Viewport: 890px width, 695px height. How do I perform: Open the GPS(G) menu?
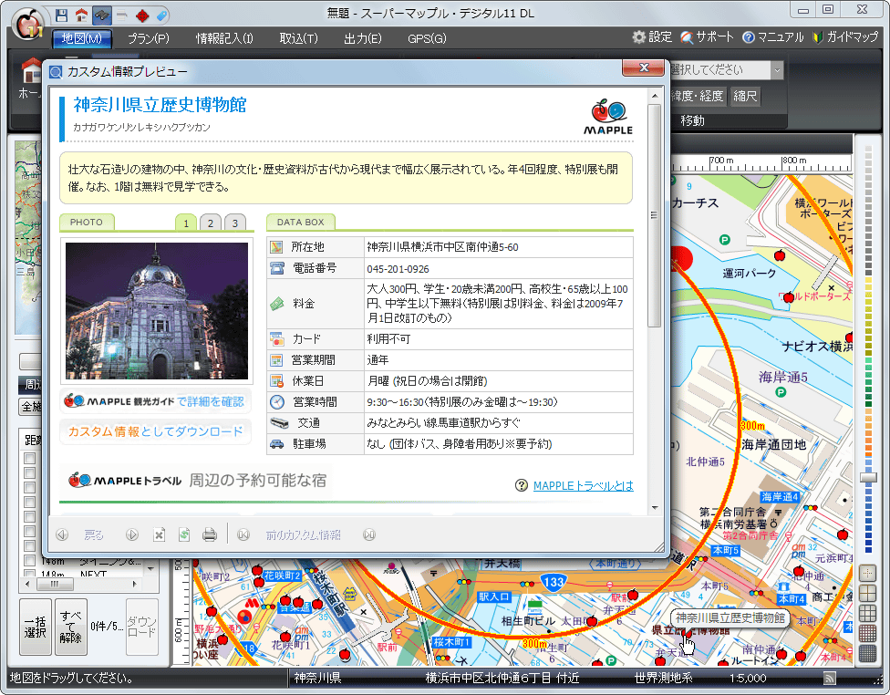coord(427,38)
